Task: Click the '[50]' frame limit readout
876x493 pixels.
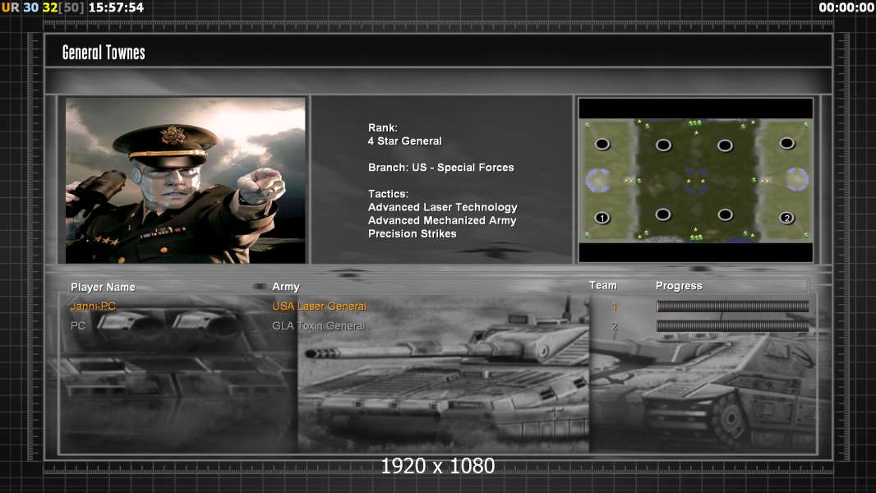Action: [71, 7]
